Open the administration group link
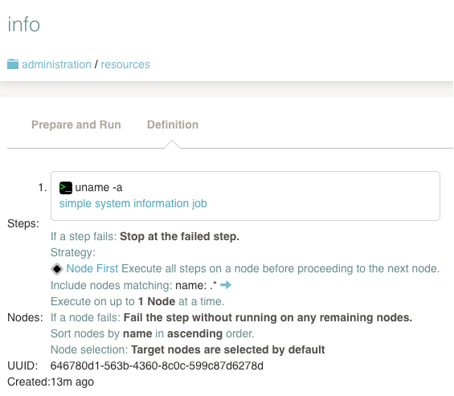Image resolution: width=454 pixels, height=396 pixels. (56, 64)
